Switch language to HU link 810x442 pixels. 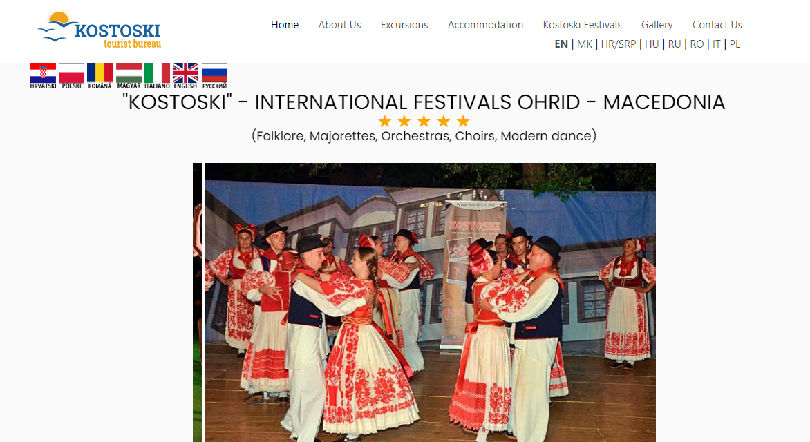652,44
